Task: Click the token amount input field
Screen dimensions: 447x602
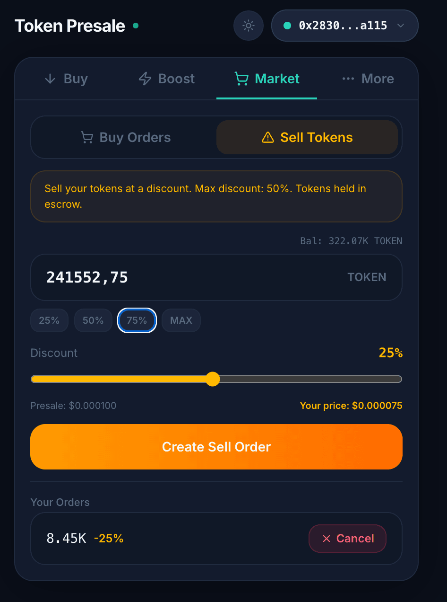Action: (x=189, y=277)
